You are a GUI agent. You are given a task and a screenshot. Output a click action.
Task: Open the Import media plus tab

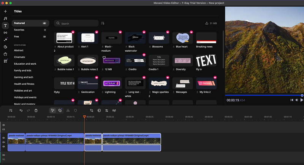tap(5, 11)
